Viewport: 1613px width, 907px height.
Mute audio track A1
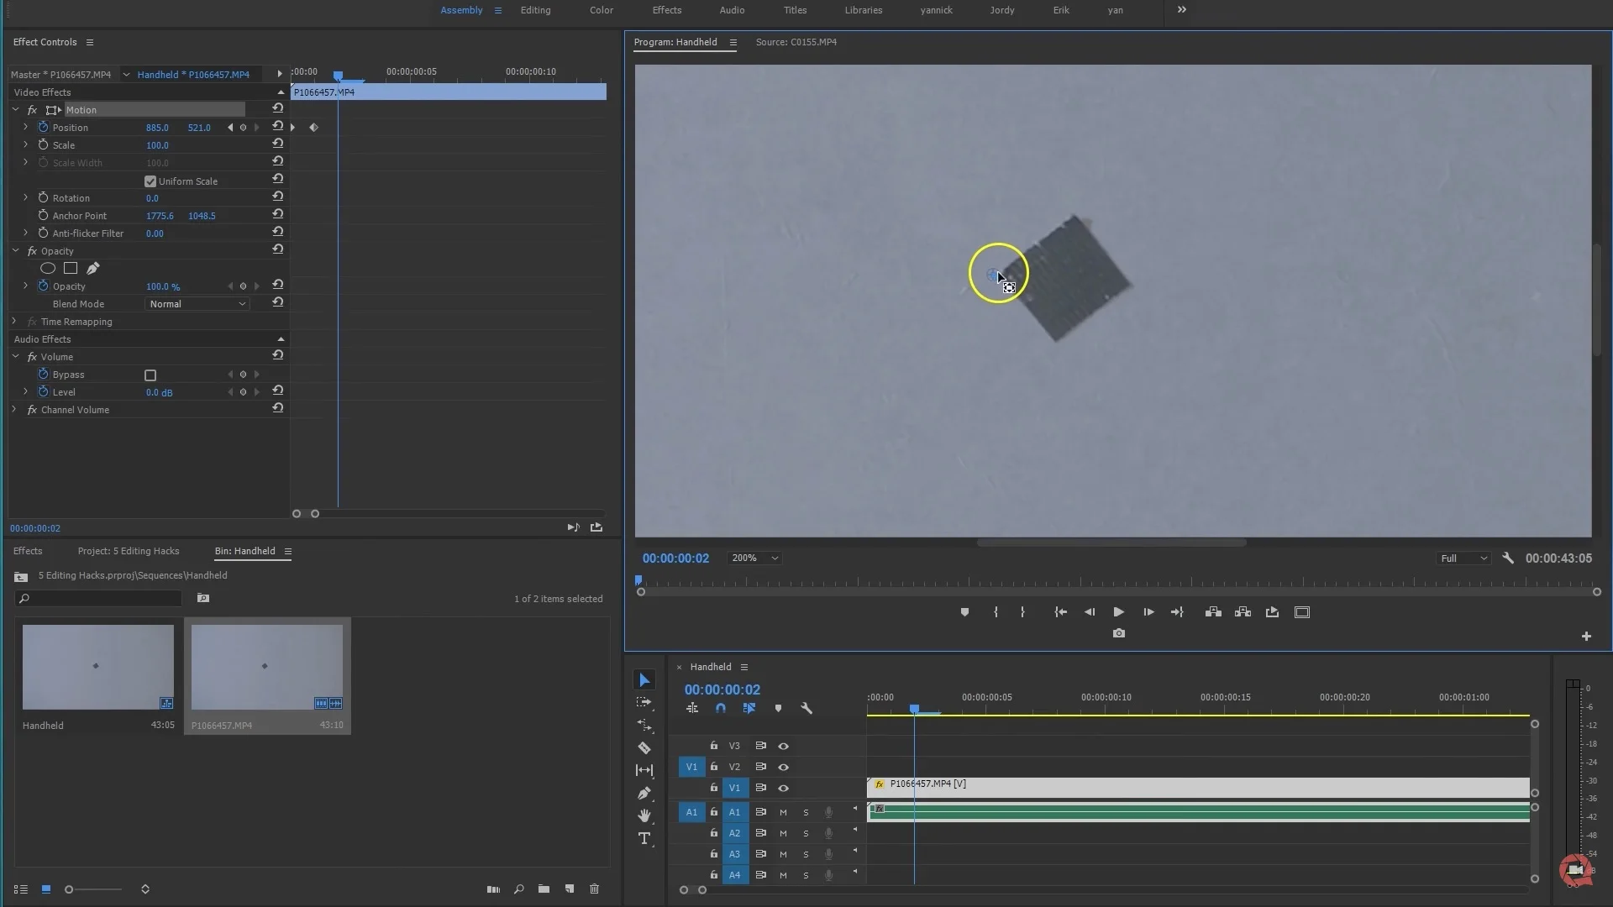pyautogui.click(x=783, y=812)
